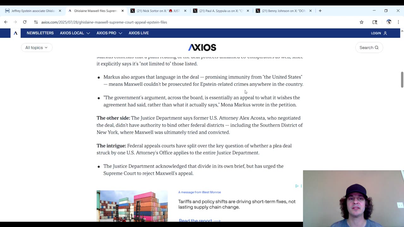Switch to the Jeffrey Epstein associate tab
The image size is (404, 227).
[33, 11]
